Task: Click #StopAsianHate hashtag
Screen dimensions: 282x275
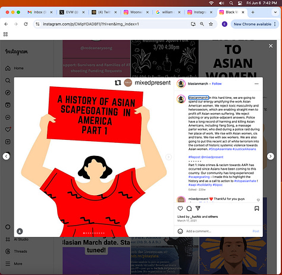Action: pyautogui.click(x=220, y=149)
